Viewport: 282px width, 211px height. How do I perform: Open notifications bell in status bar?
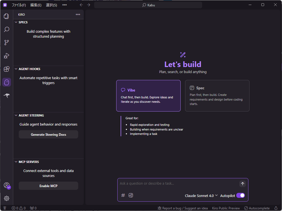click(x=276, y=208)
